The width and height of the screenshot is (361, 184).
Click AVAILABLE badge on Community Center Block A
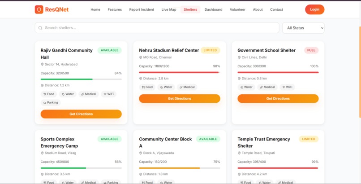[208, 139]
